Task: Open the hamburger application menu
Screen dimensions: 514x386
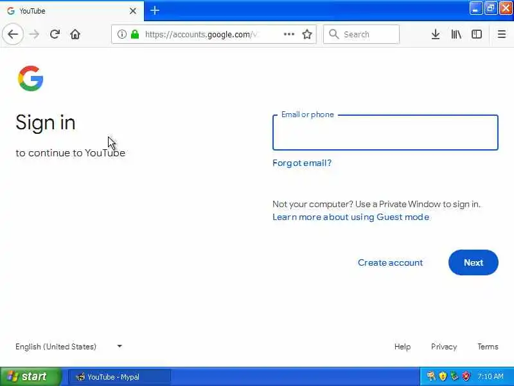Action: (502, 34)
